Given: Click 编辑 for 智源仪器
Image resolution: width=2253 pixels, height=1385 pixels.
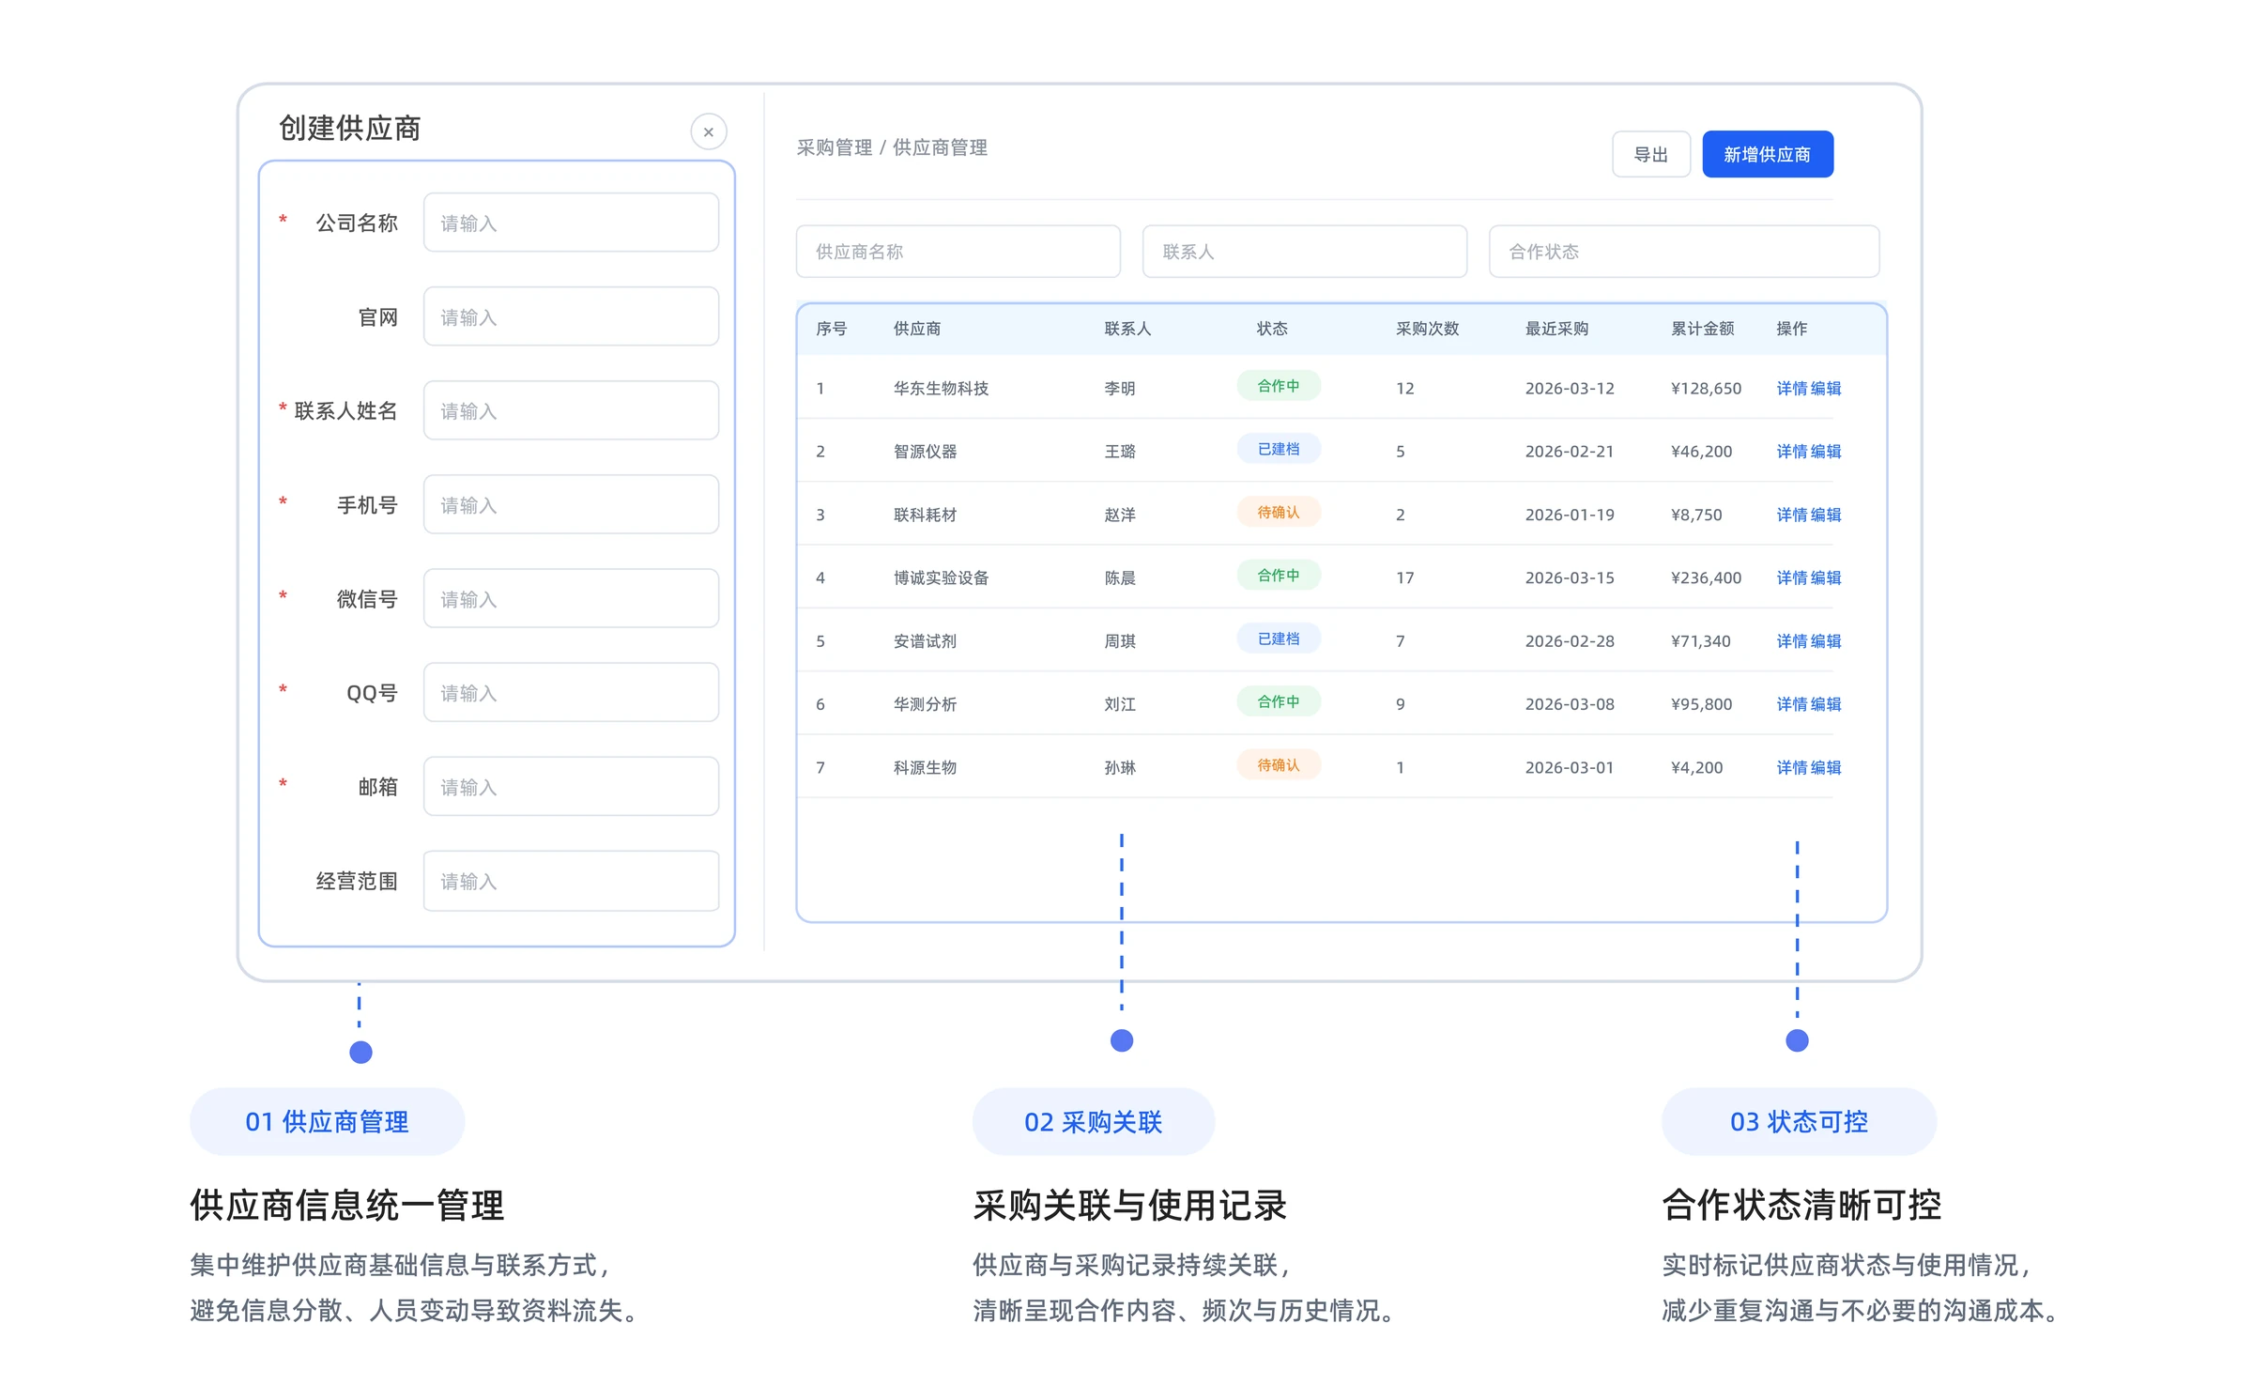Looking at the screenshot, I should pos(1826,451).
